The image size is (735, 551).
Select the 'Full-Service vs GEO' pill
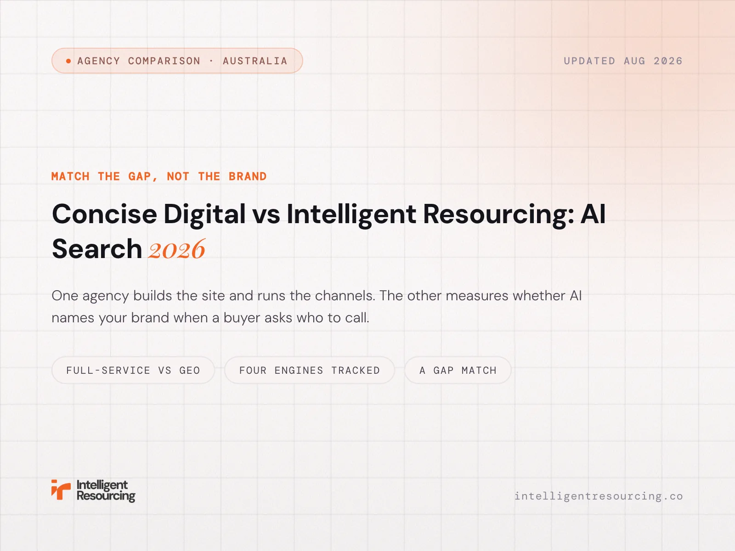point(133,370)
